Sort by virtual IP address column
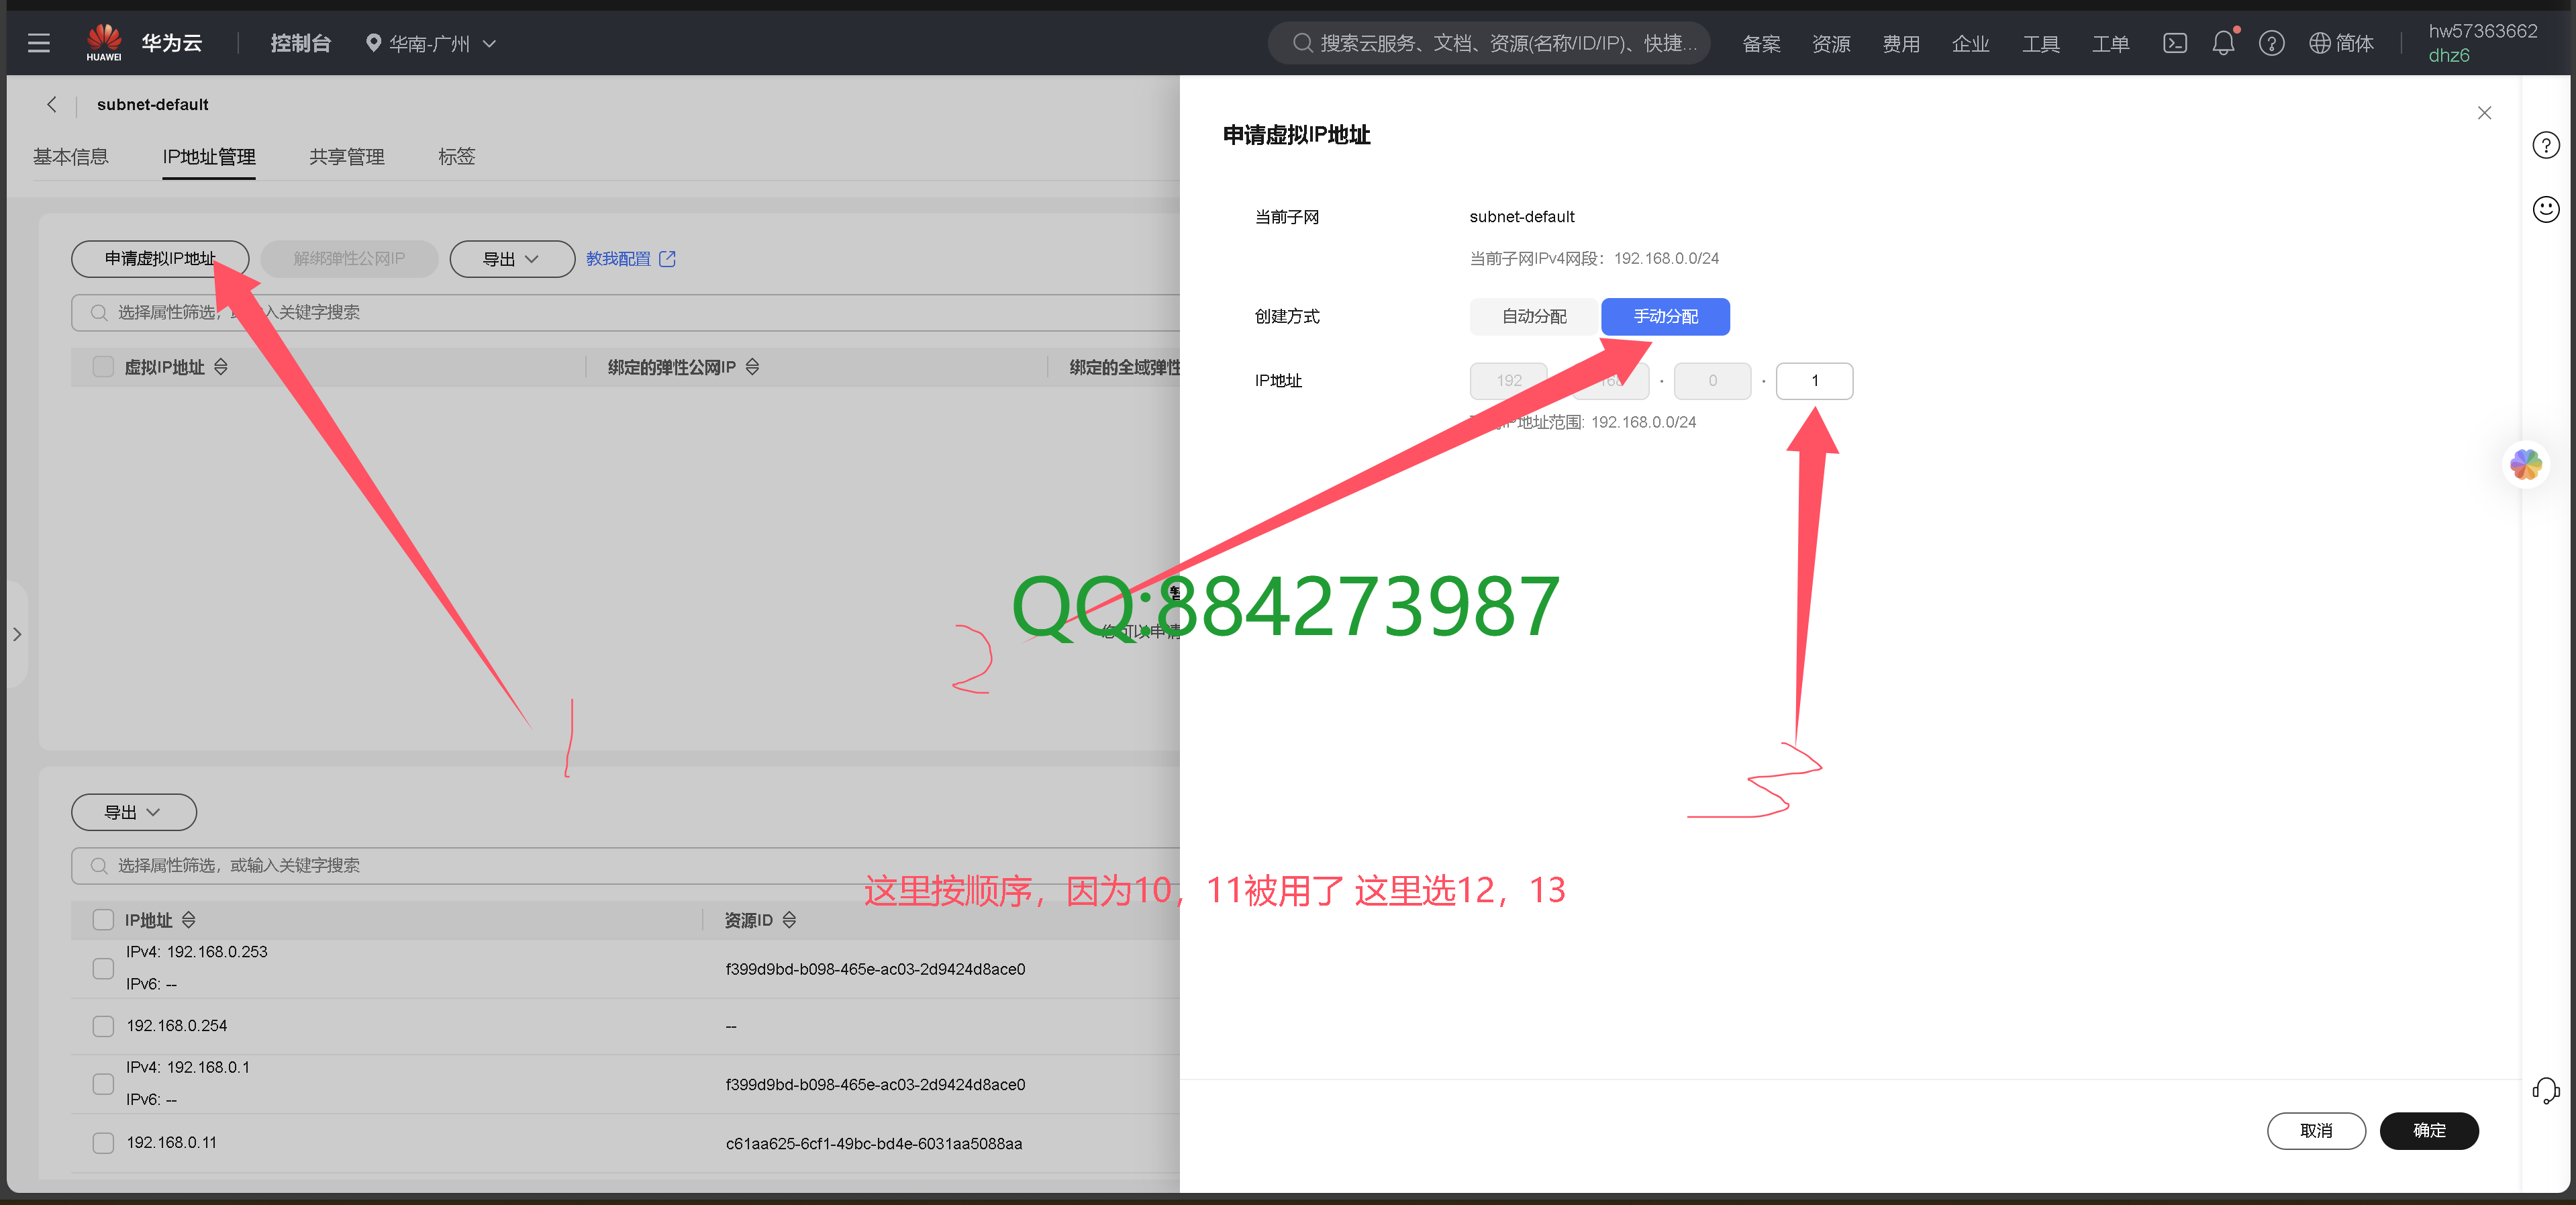This screenshot has height=1205, width=2576. 221,367
